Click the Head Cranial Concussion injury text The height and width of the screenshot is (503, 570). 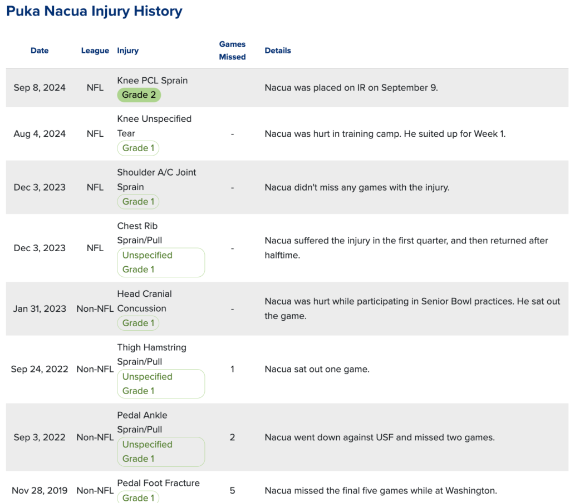coord(144,301)
